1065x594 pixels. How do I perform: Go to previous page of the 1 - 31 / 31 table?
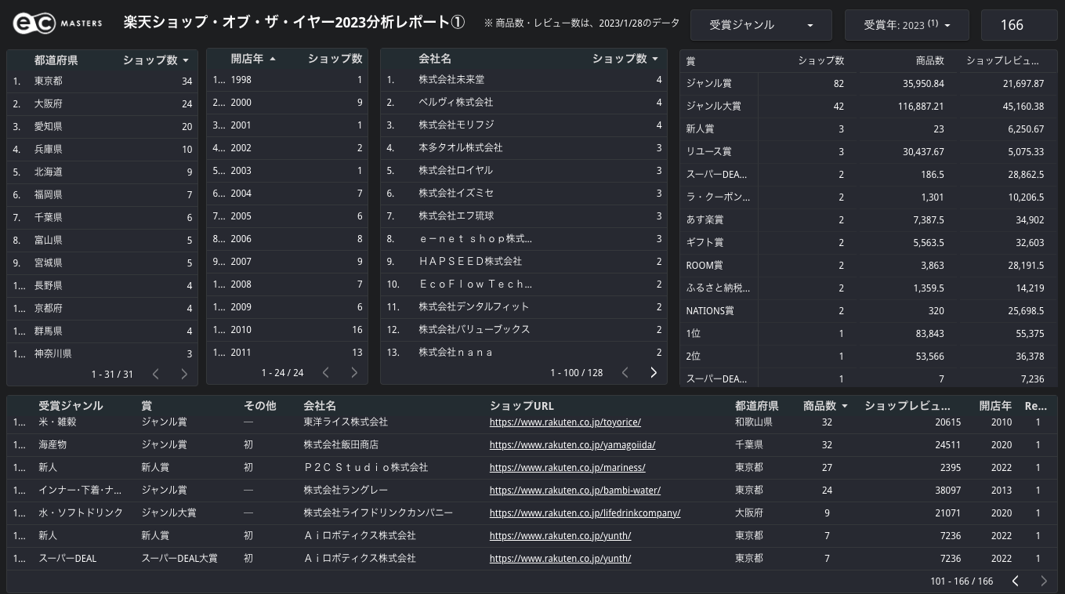tap(156, 374)
